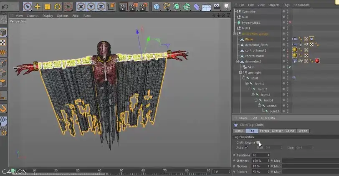Open the viewport Cameras menu

pos(33,16)
